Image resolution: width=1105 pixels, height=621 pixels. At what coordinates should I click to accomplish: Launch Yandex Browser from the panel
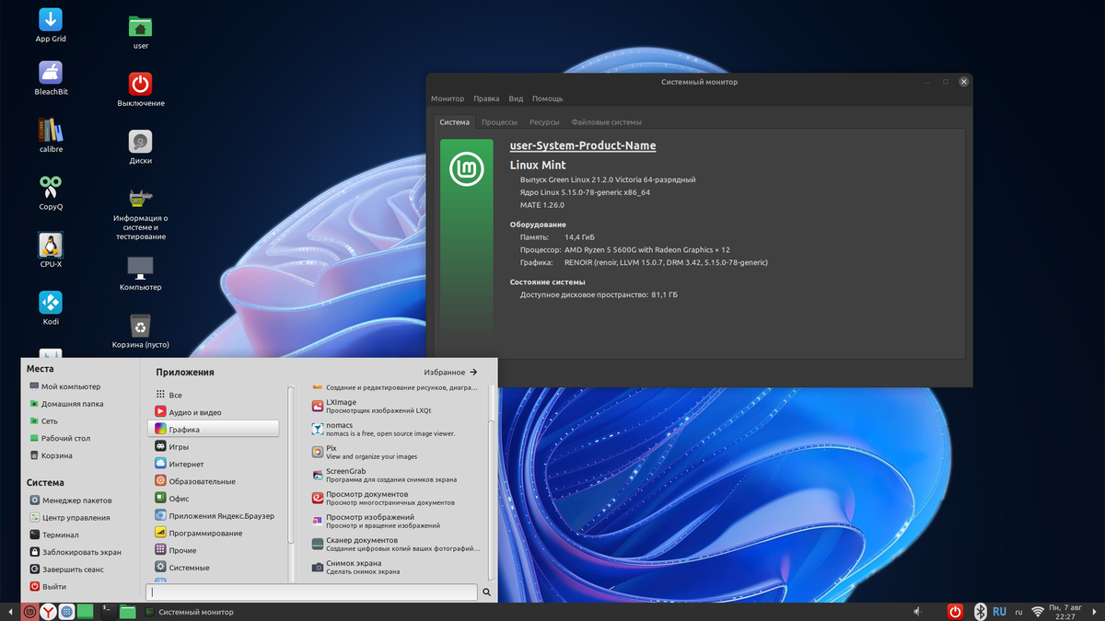[x=48, y=611]
